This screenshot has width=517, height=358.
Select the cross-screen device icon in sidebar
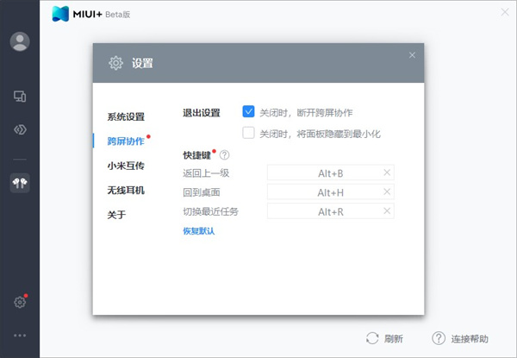point(20,97)
